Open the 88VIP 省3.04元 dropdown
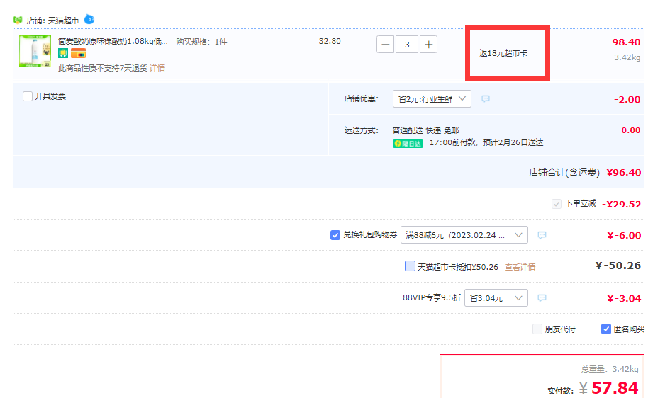 [x=496, y=297]
